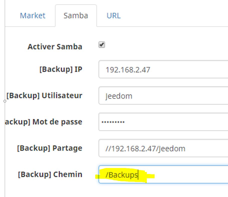Click the [Backup] Chemin label

point(50,174)
